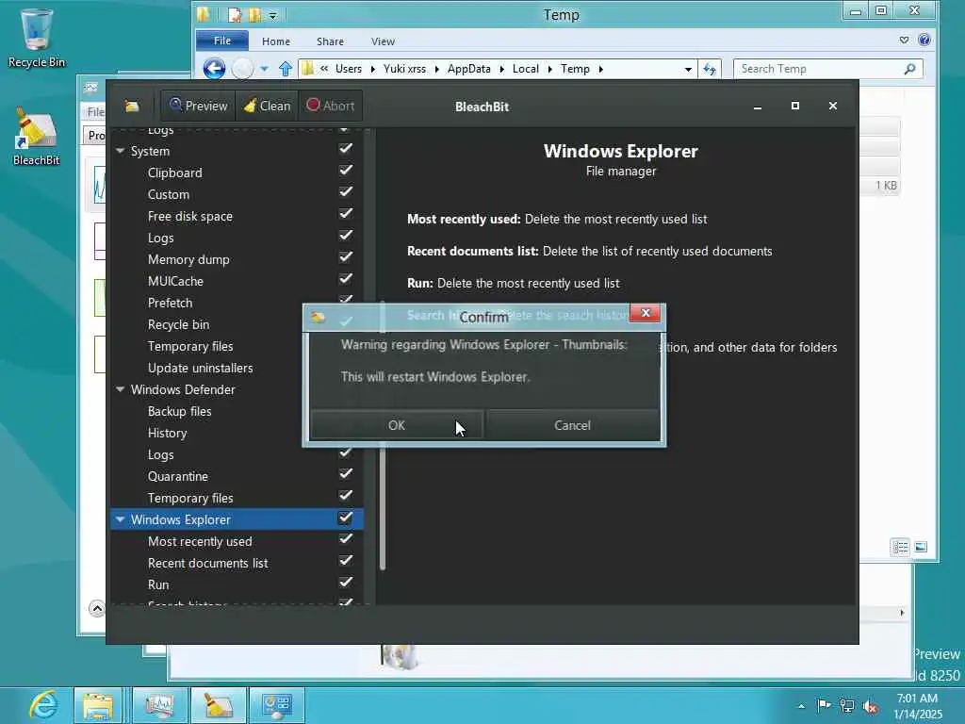
Task: Expand the Explorer ribbon chevron
Action: click(904, 41)
